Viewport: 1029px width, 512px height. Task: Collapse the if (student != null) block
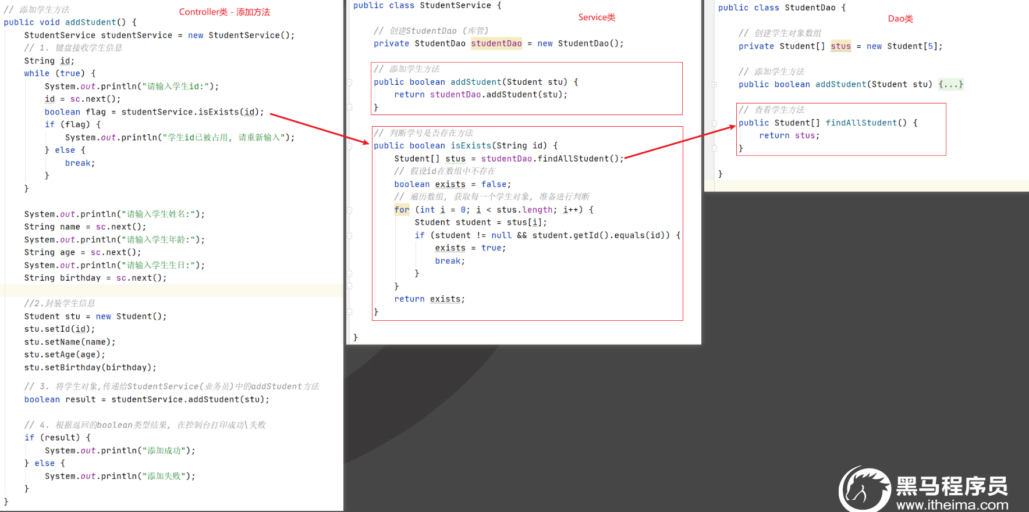point(350,236)
